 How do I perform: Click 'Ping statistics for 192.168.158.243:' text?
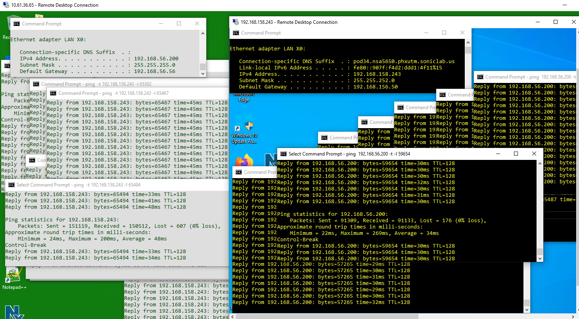(x=62, y=219)
